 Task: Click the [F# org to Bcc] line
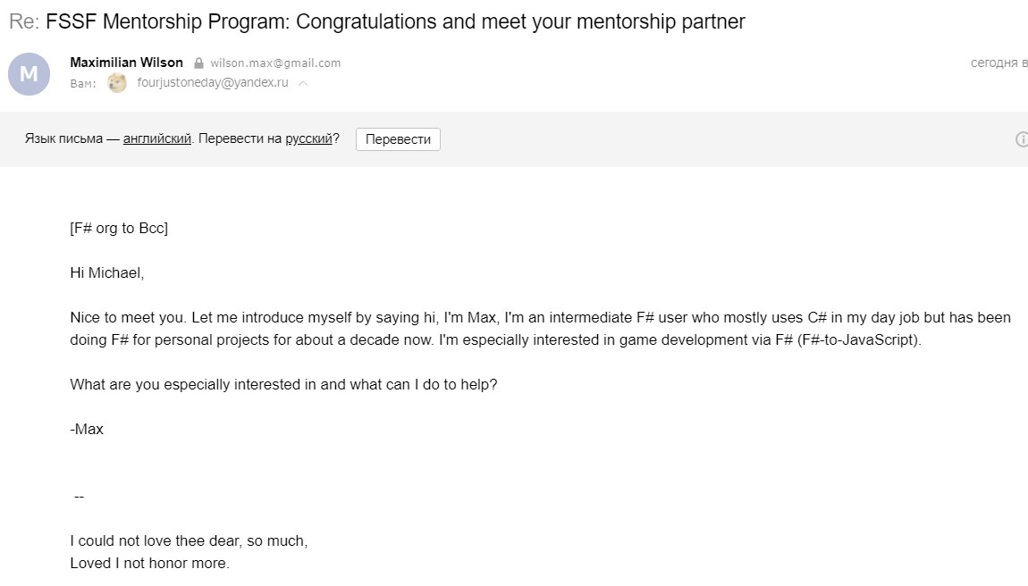pos(119,228)
